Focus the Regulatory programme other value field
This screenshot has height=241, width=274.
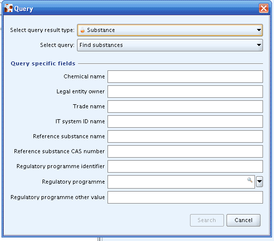tap(185, 198)
